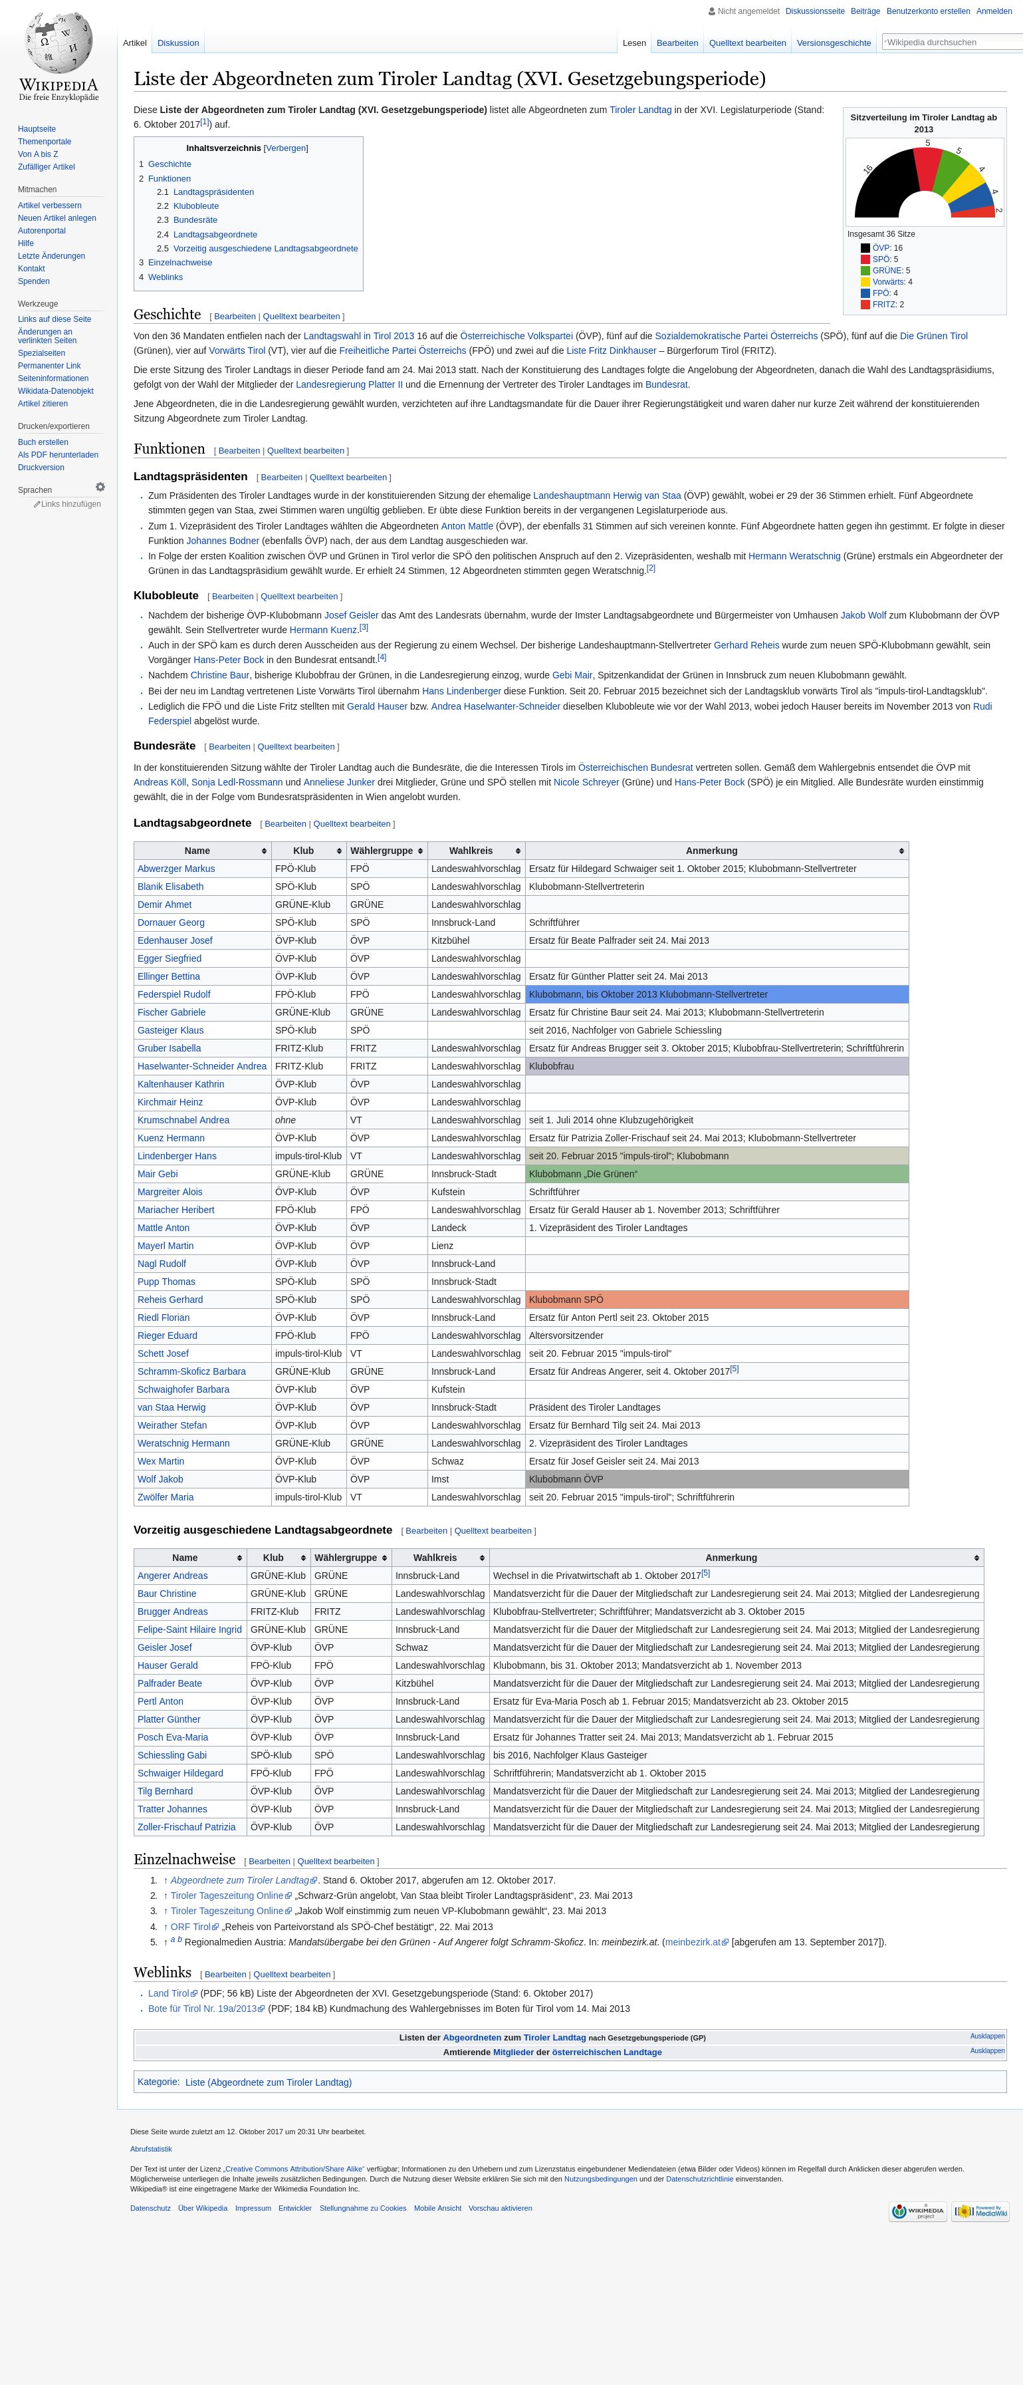Screen dimensions: 1023x2385
Task: Open meinbezirk.at external reference link
Action: point(697,1943)
